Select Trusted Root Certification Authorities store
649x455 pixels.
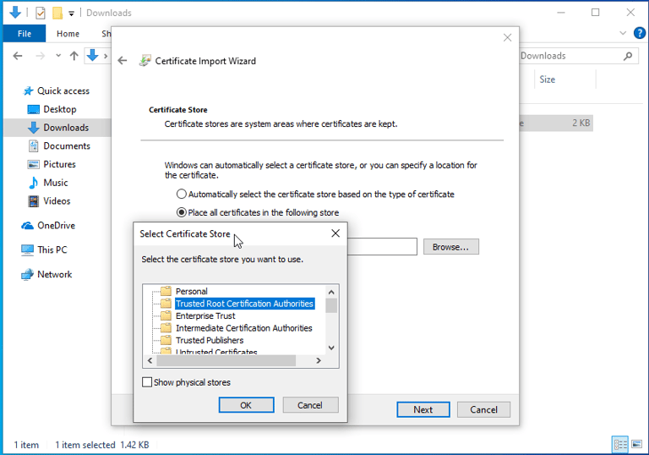tap(244, 304)
